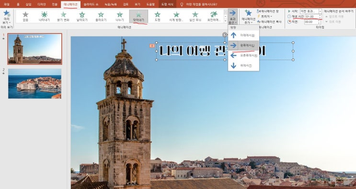This screenshot has height=189, width=356.
Task: Click the 지연 (Delay) field 00.00
Action: [311, 22]
